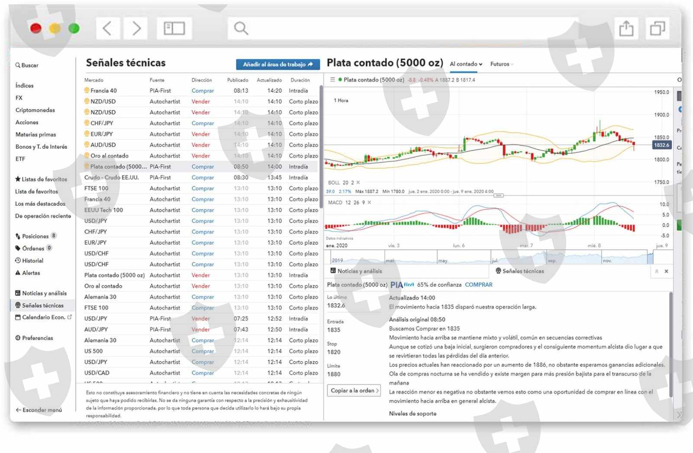Click the Señales técnicas sidebar signal icon
693x453 pixels.
pyautogui.click(x=18, y=305)
